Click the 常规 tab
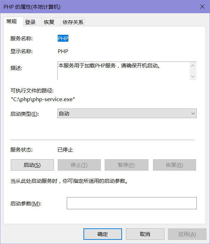Screen dimensions: 210x244 tap(12, 22)
